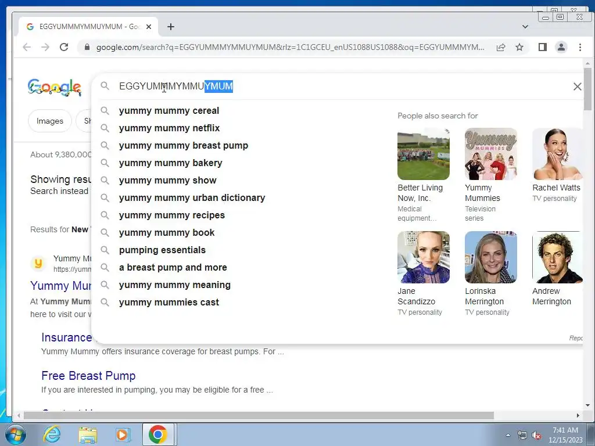Open the Yummy Mummy result title link
This screenshot has height=446, width=595.
point(60,286)
